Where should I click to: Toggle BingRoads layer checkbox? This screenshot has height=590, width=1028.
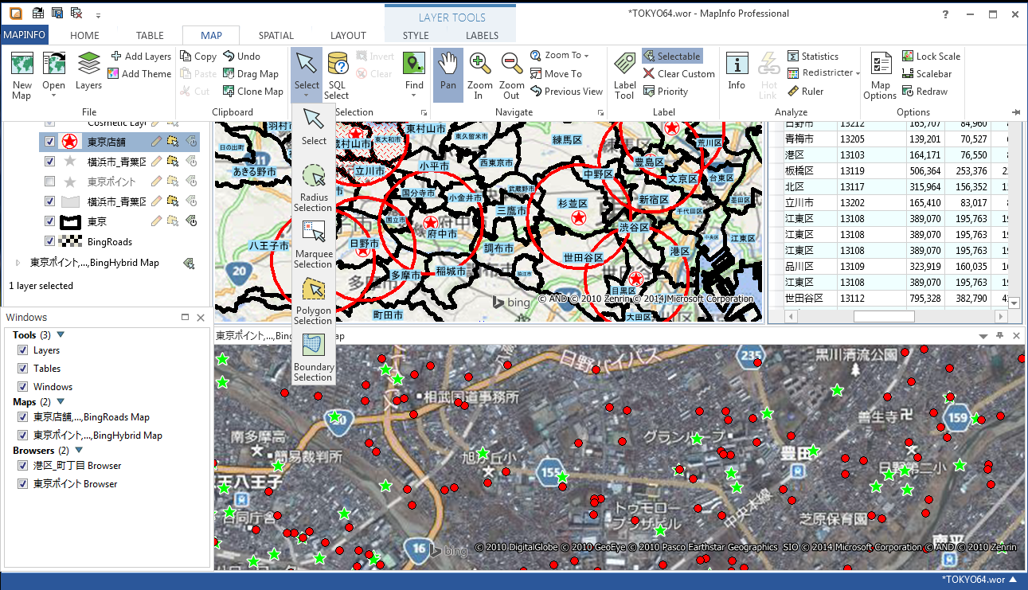click(x=50, y=241)
